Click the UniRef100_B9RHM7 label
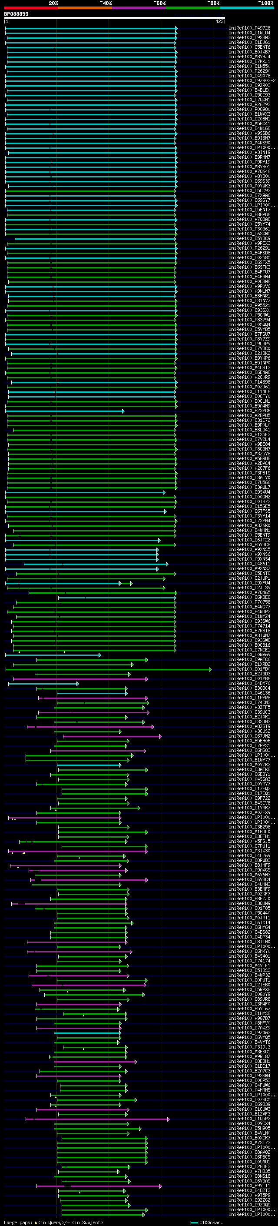This screenshot has height=1226, width=278. pyautogui.click(x=249, y=157)
